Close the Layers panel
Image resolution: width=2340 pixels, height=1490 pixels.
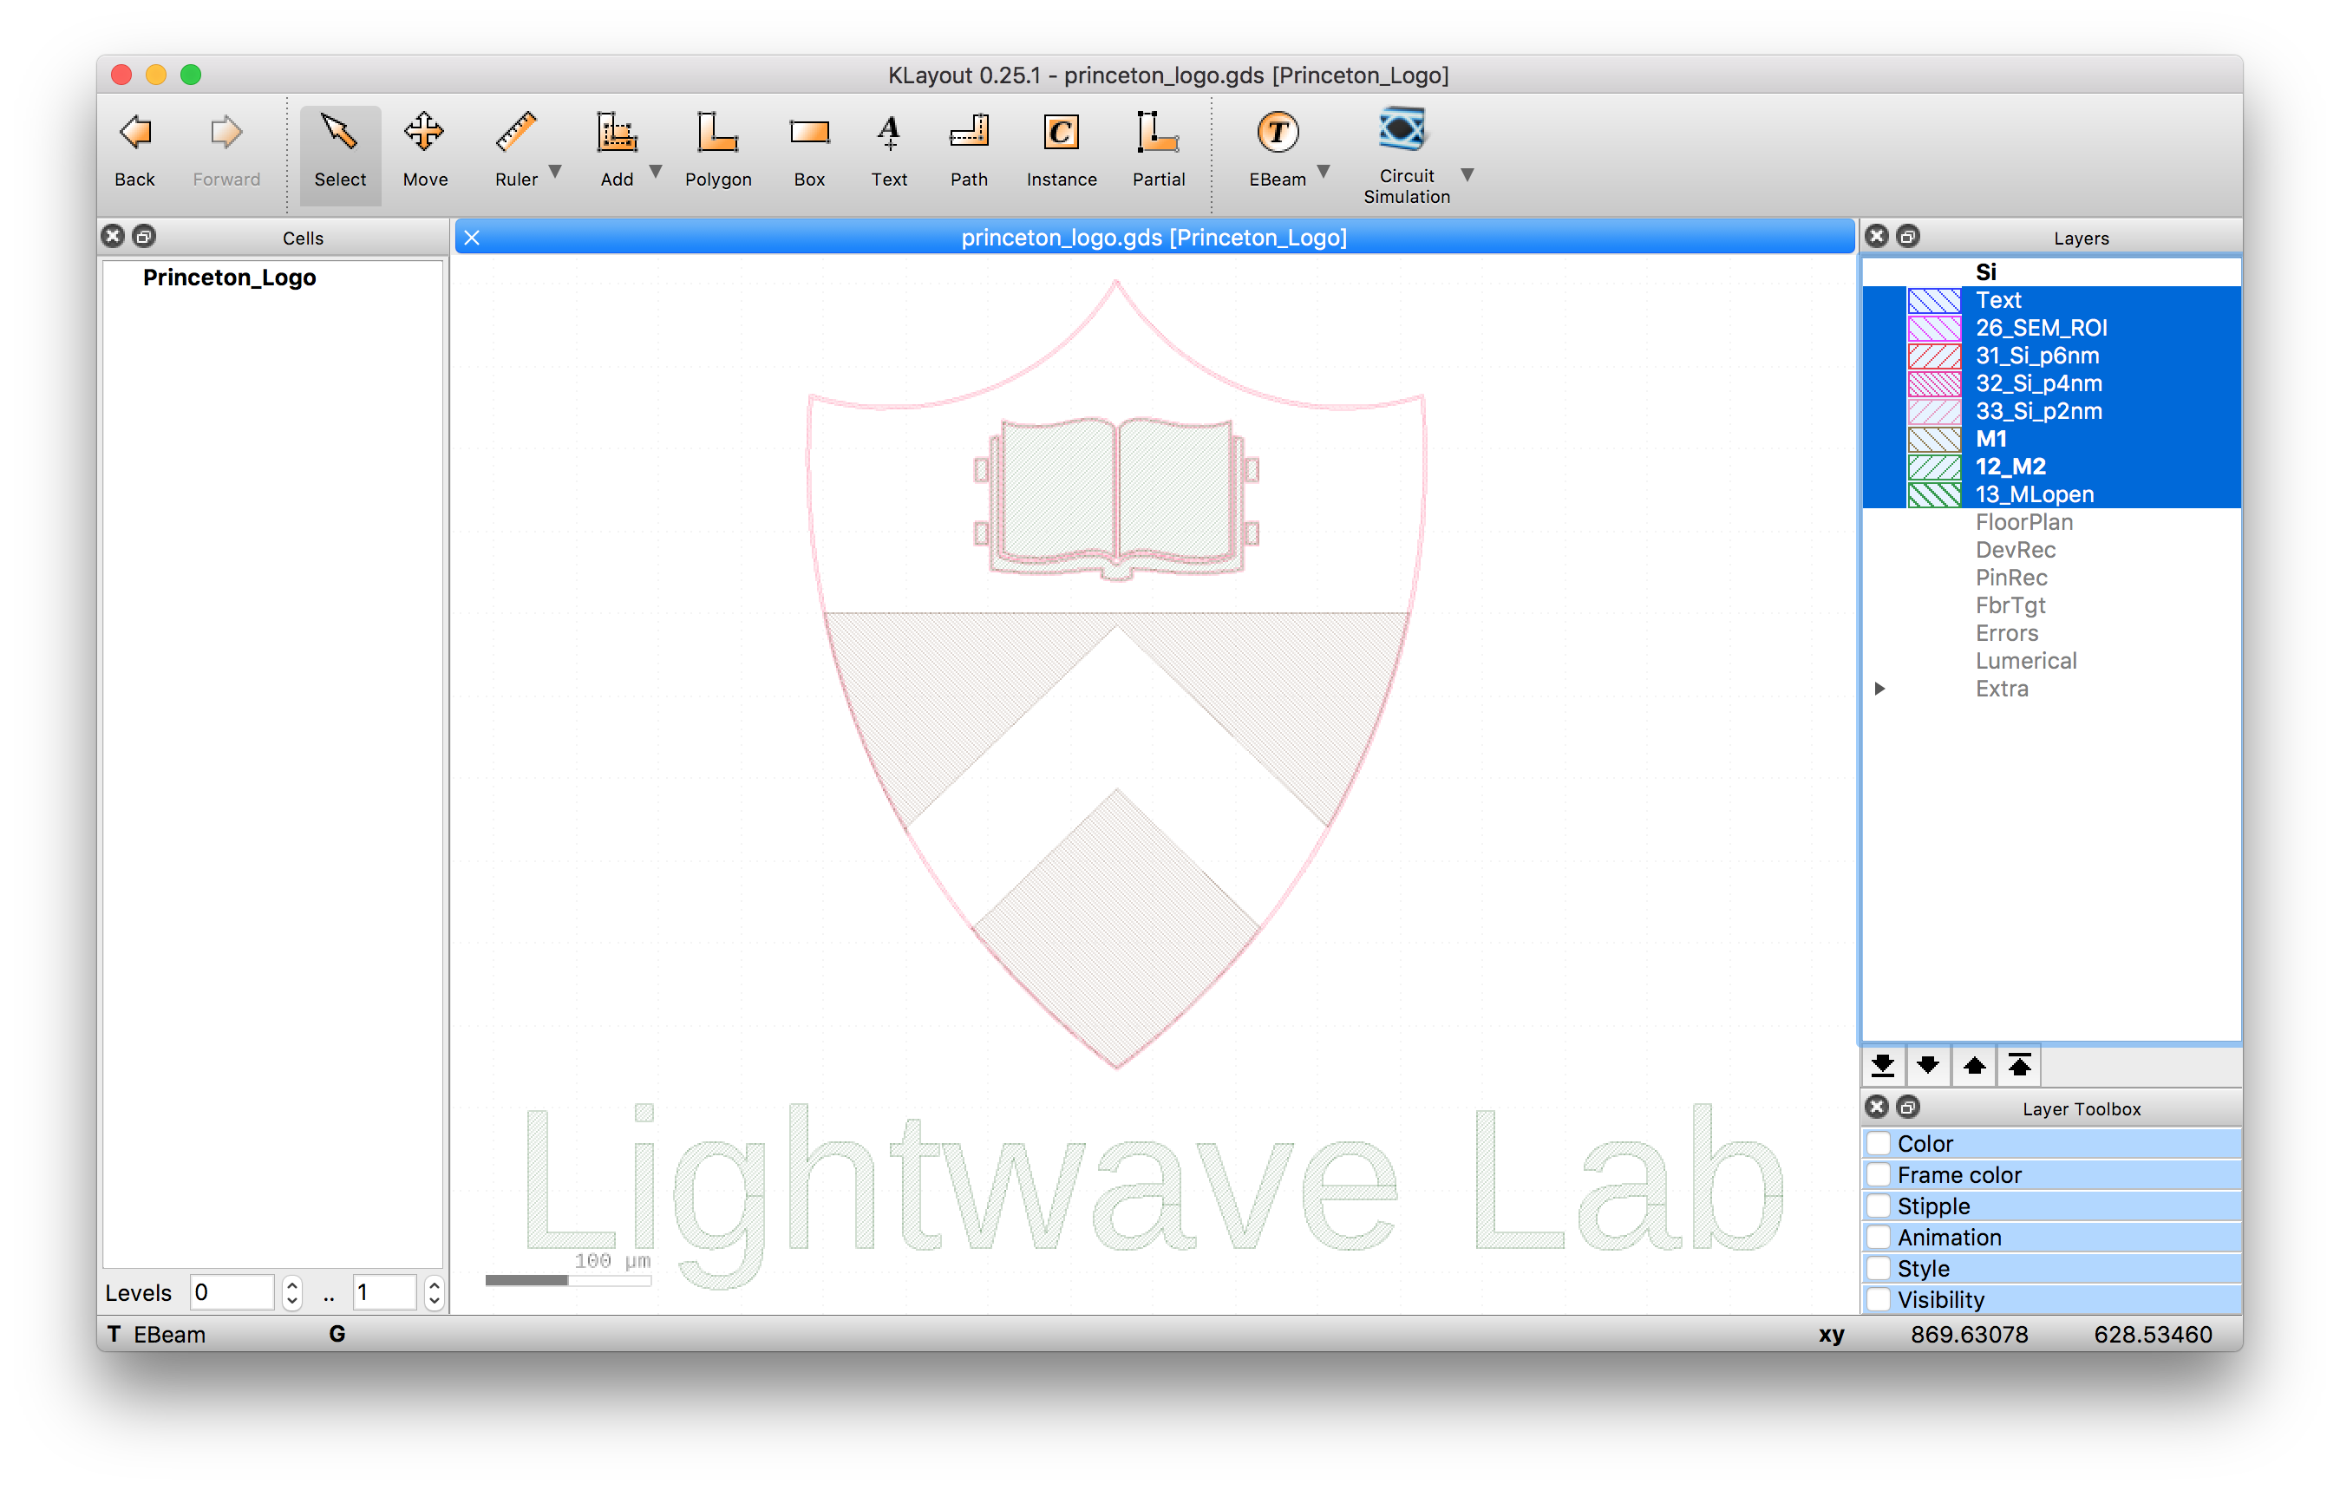click(x=1878, y=236)
